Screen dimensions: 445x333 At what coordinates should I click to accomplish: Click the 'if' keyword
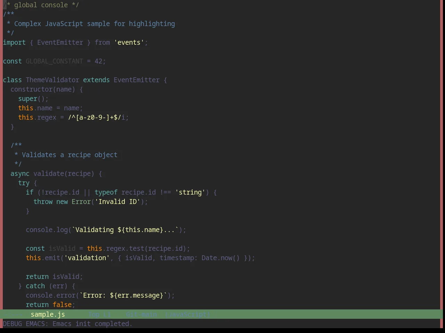coord(30,192)
